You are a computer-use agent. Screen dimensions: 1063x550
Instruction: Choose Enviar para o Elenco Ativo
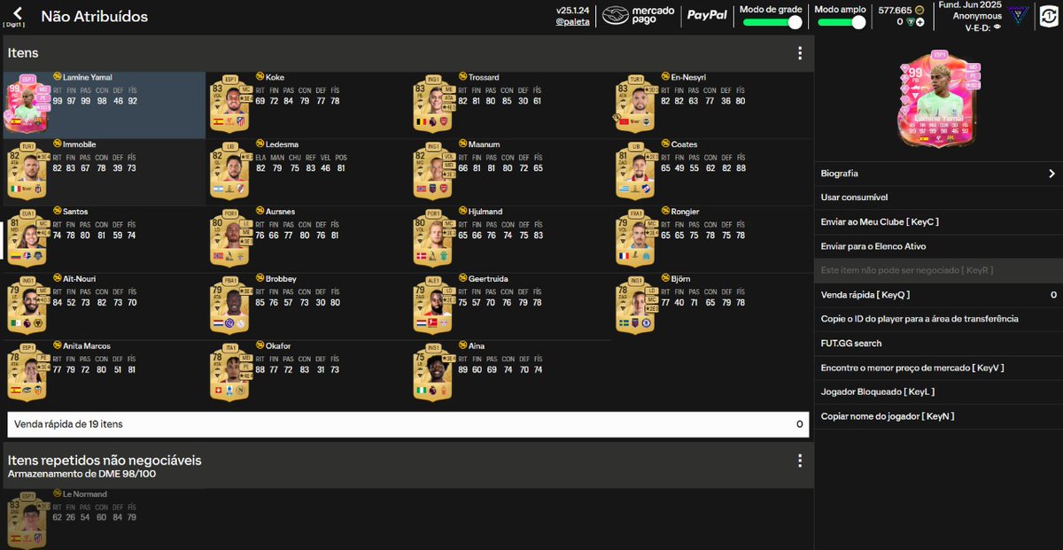pos(938,246)
